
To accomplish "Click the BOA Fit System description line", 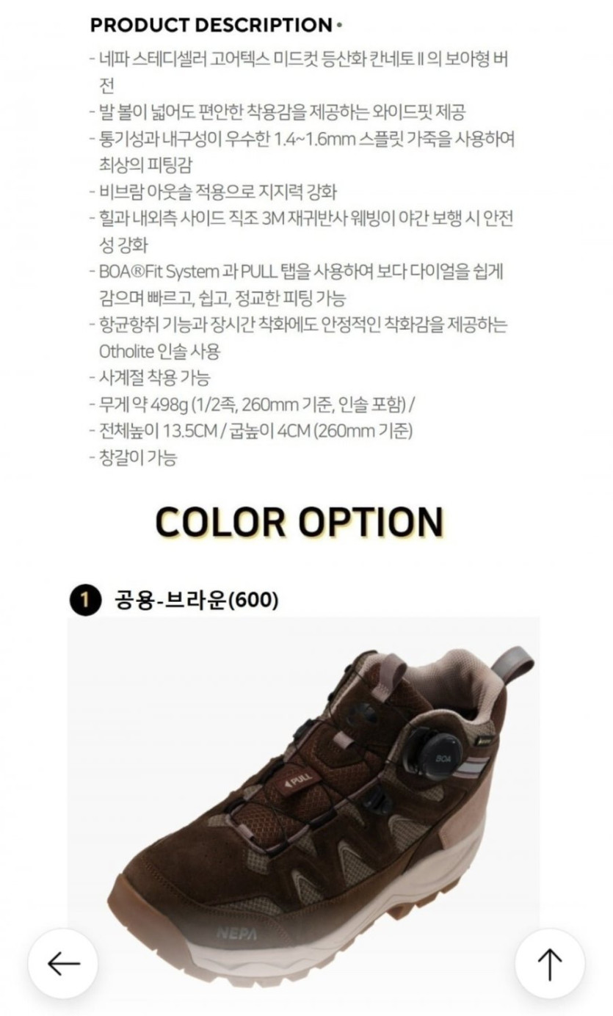I will [x=298, y=285].
